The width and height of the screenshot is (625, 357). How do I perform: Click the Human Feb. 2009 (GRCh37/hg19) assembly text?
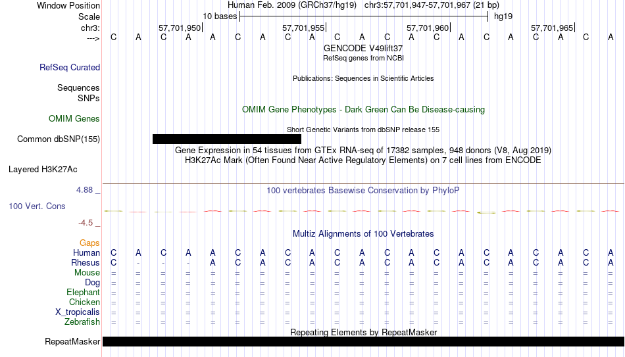291,5
